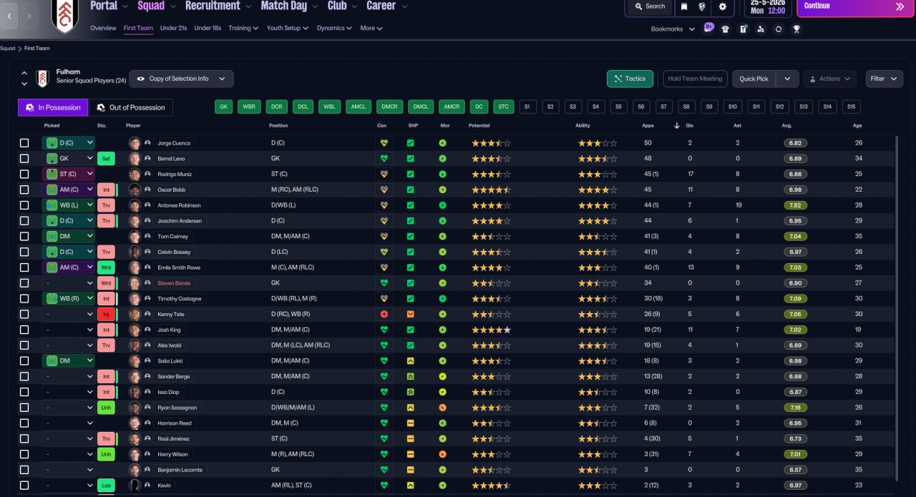
Task: Open the circular transfers shortcut icon
Action: [x=779, y=29]
